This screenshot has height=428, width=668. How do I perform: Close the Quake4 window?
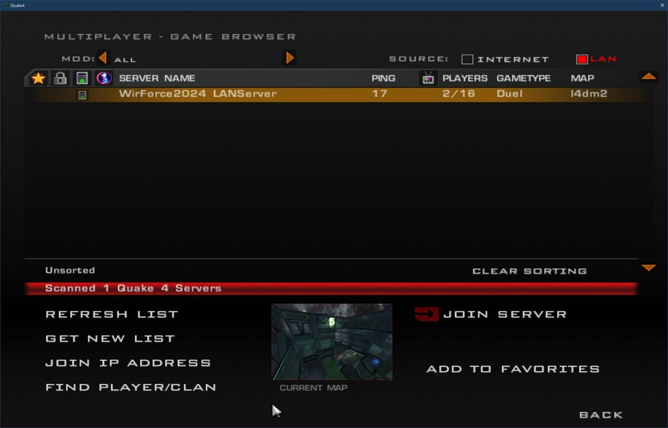click(662, 5)
